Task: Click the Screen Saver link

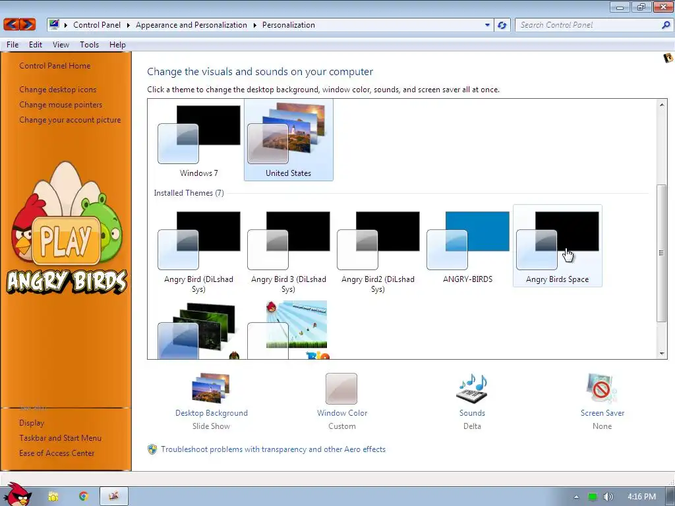Action: [x=602, y=413]
